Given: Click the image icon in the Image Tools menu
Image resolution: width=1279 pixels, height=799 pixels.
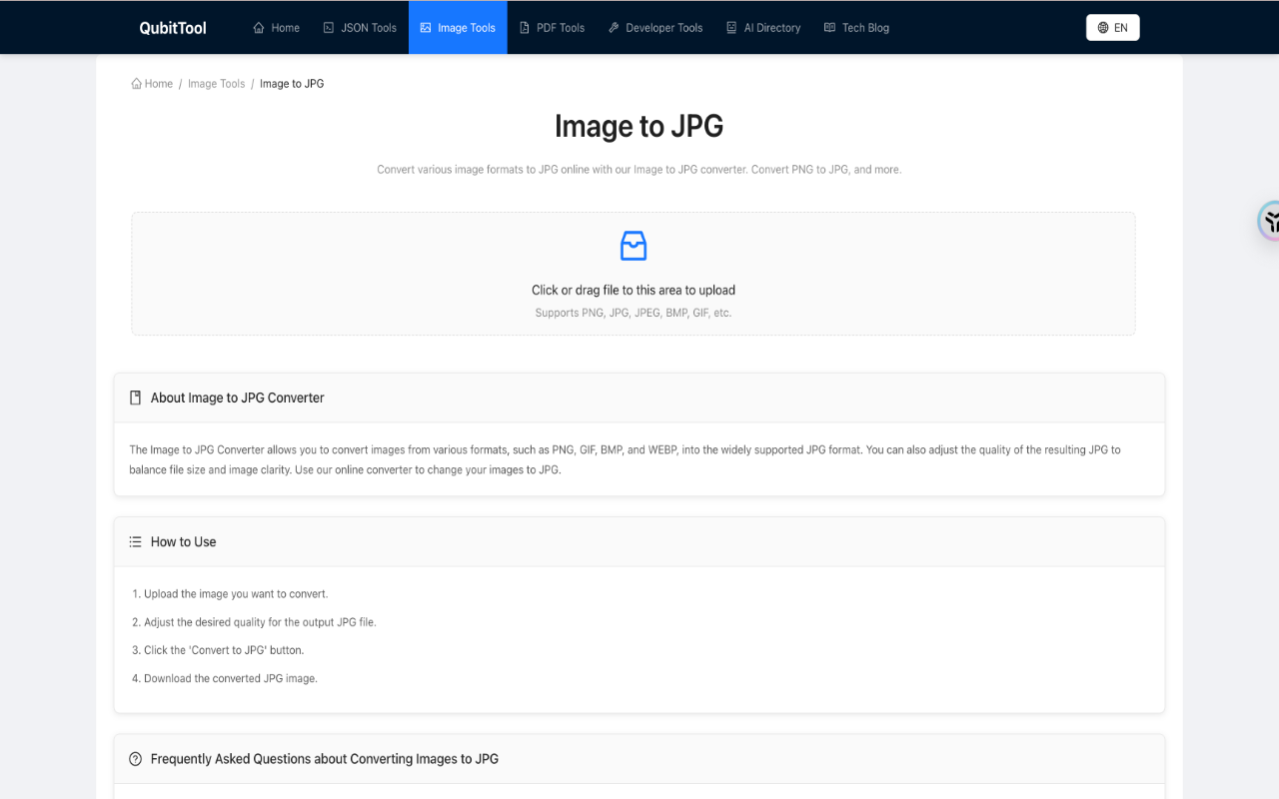Looking at the screenshot, I should click(x=424, y=27).
